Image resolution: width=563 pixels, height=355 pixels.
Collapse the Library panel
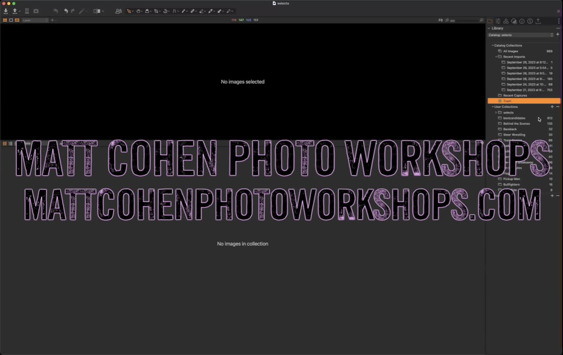point(489,28)
